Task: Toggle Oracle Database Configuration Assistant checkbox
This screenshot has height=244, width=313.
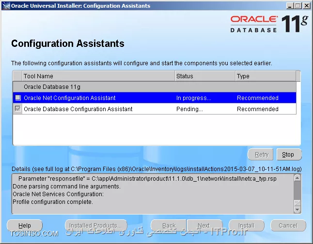Action: 18,109
